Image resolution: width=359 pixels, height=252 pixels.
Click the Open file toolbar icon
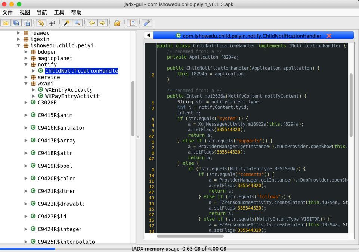6,23
